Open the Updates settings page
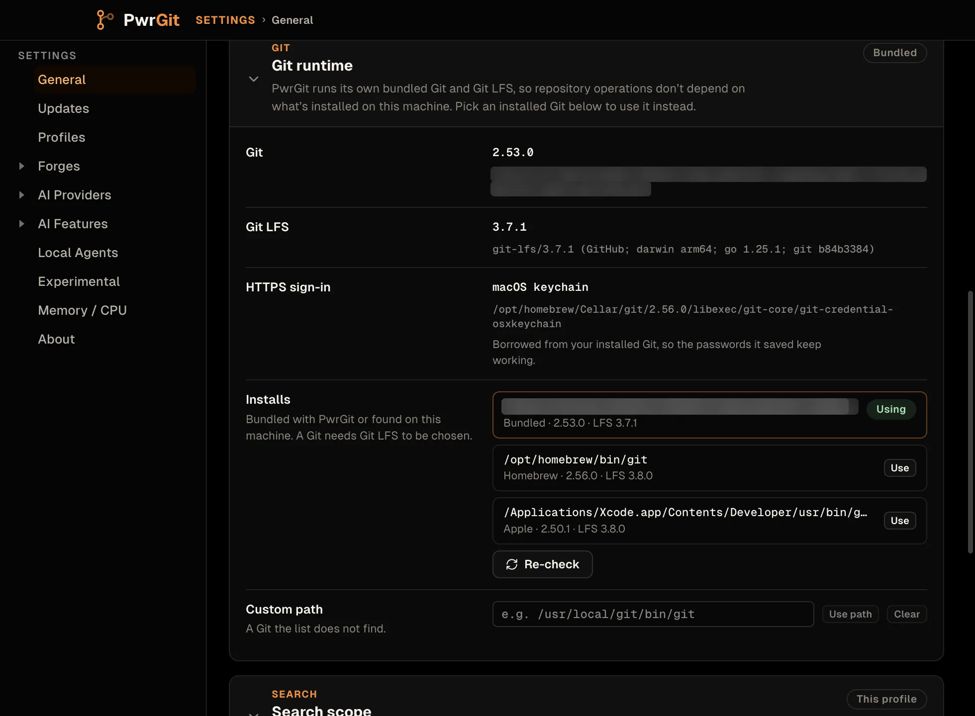Viewport: 975px width, 716px height. click(x=63, y=108)
